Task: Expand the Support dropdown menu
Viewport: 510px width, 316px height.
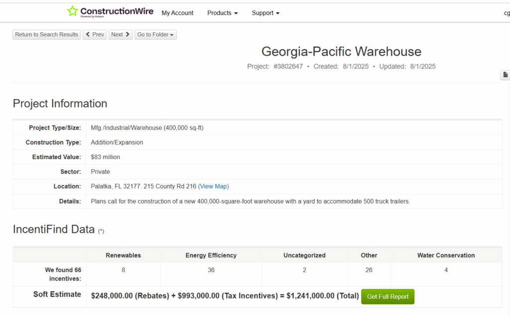Action: tap(265, 13)
